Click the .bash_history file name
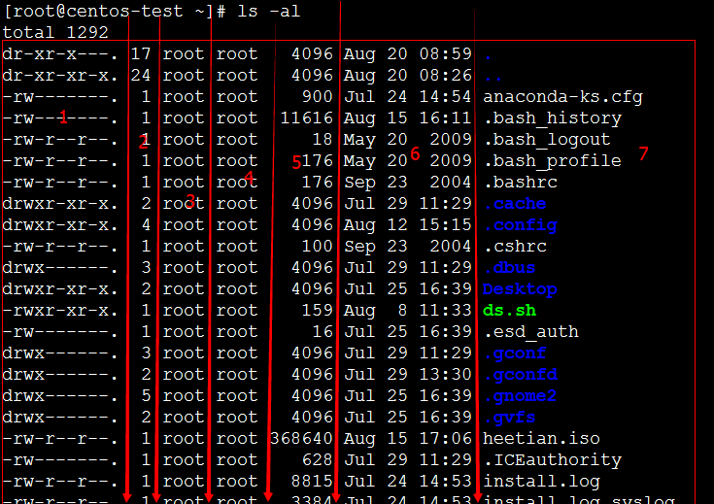 coord(553,118)
